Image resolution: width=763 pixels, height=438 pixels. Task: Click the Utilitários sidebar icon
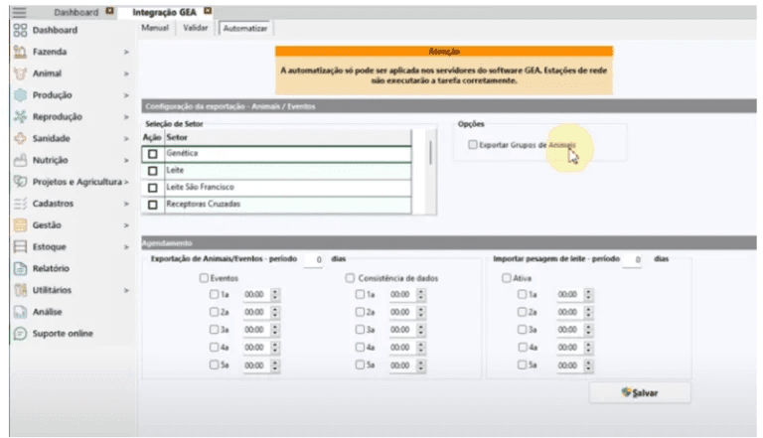pos(21,290)
